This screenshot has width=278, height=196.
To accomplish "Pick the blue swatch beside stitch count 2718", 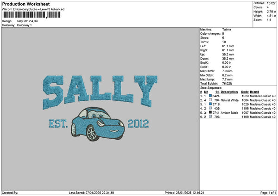I will pos(210,104).
